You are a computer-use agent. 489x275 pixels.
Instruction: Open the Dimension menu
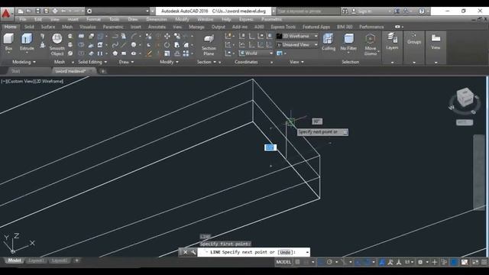157,19
